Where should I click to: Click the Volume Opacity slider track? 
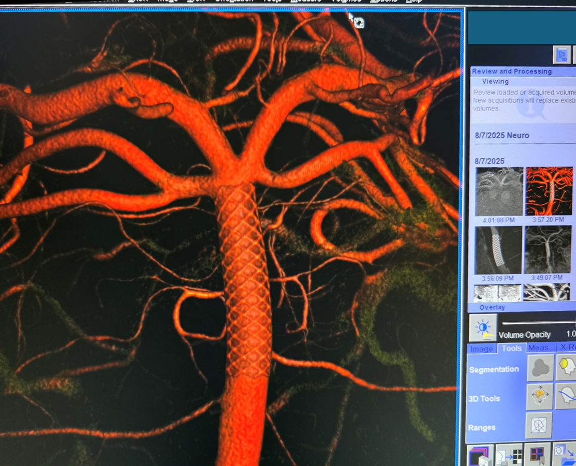538,323
